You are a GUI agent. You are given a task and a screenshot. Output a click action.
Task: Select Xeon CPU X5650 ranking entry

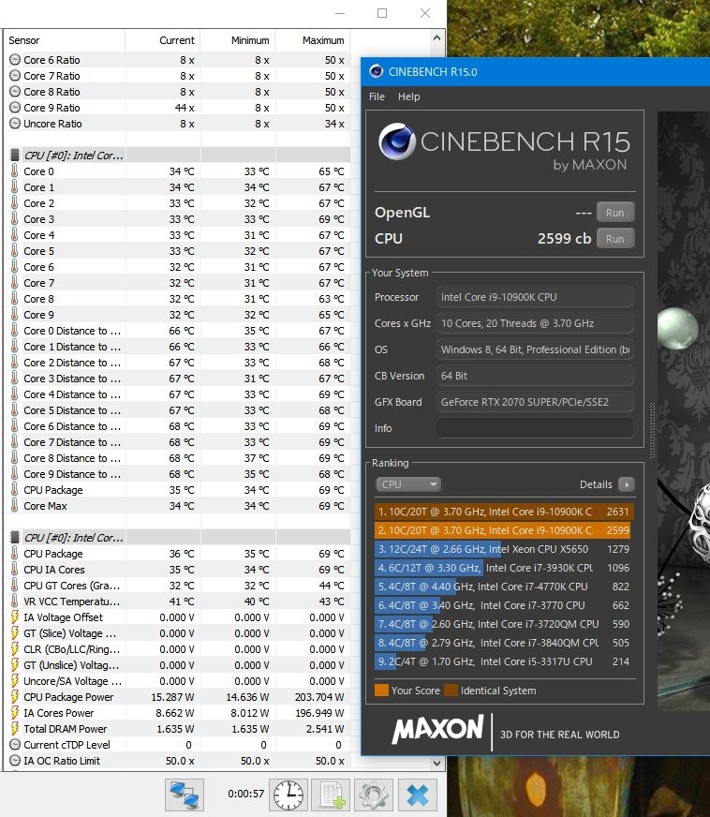(x=503, y=549)
